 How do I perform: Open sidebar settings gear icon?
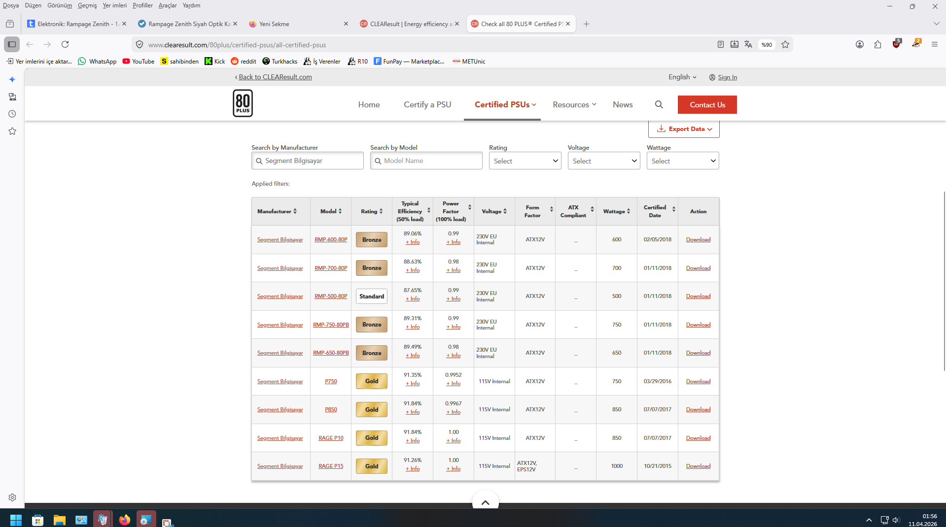click(12, 497)
